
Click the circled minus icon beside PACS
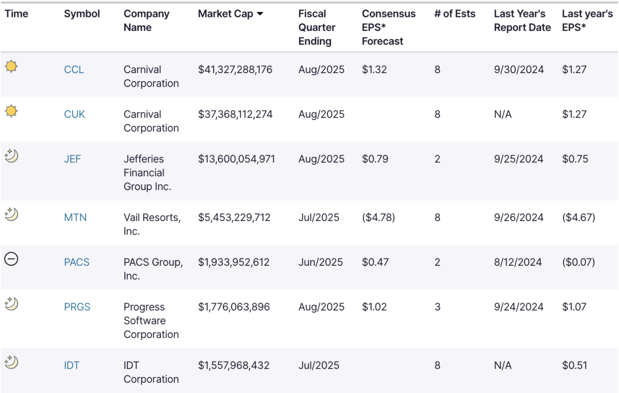[x=11, y=259]
